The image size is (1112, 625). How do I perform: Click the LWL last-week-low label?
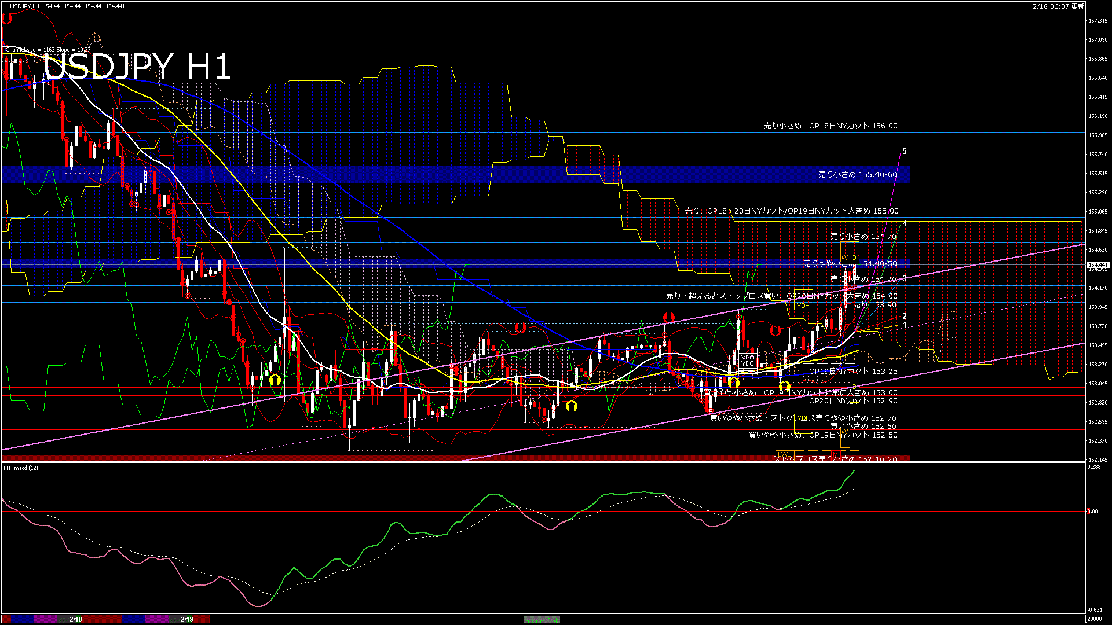pos(784,454)
